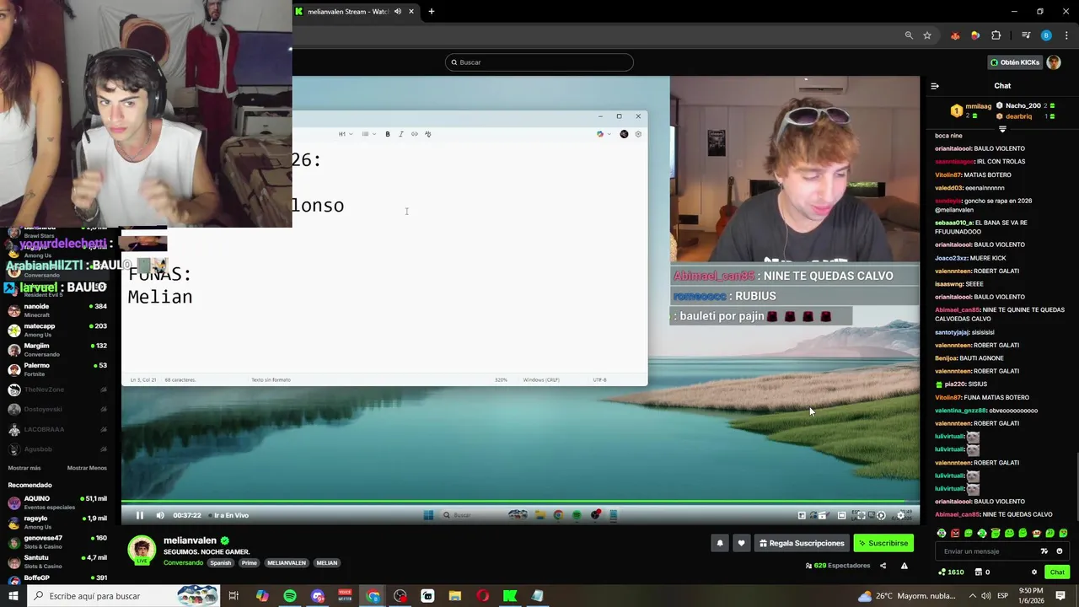Open the browser zoom magnifier icon

(909, 35)
